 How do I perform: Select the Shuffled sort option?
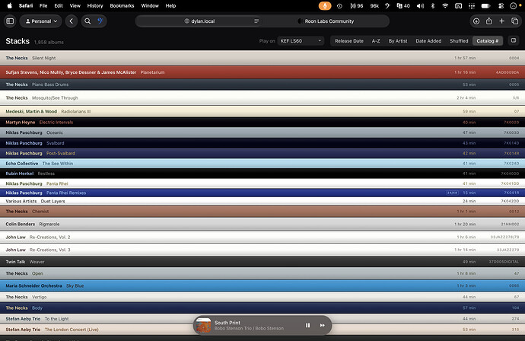click(x=459, y=41)
